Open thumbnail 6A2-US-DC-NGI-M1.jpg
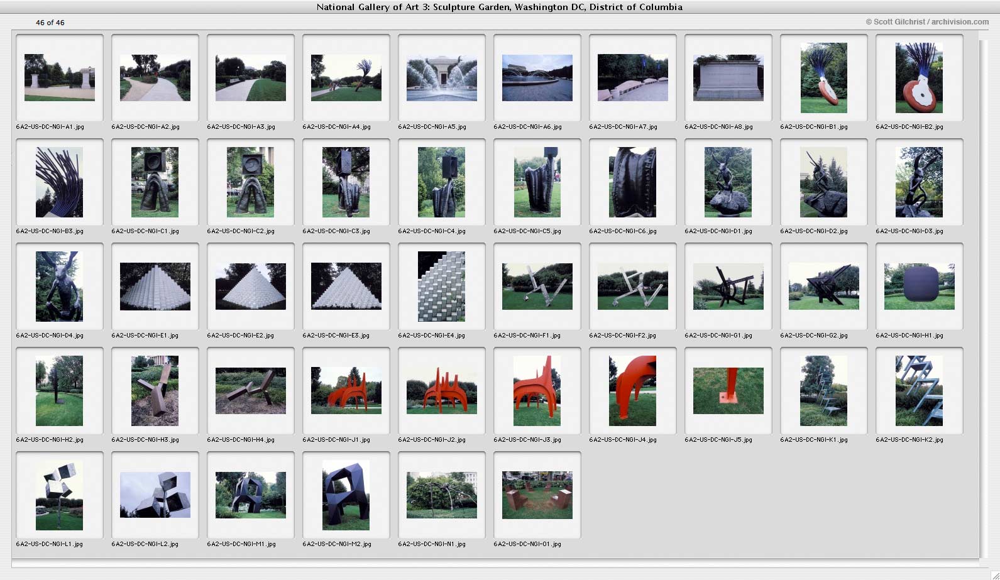Screen dimensions: 1000x580 [251, 495]
